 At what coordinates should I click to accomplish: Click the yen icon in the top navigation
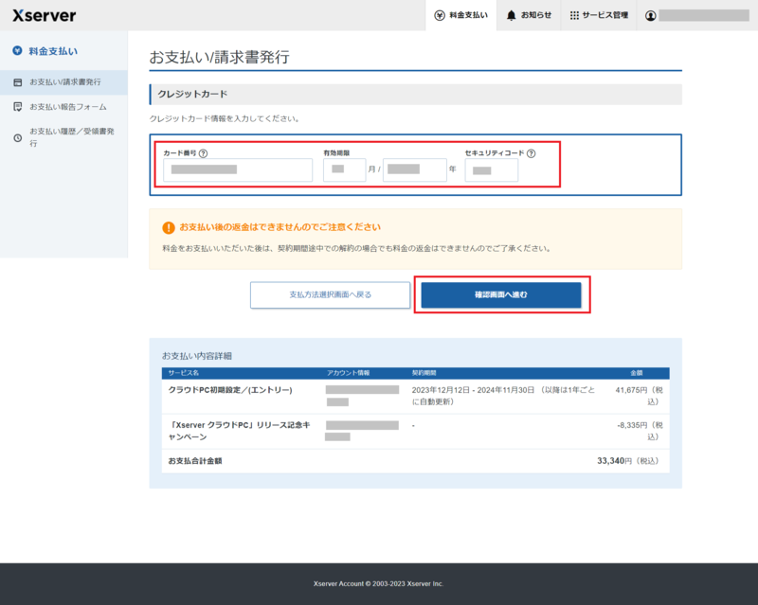click(440, 16)
